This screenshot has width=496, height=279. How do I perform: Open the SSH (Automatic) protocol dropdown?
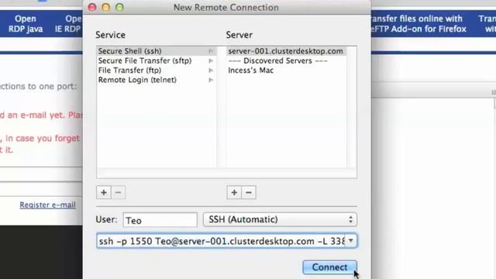click(x=280, y=219)
